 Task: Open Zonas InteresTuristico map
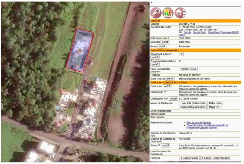point(193,107)
